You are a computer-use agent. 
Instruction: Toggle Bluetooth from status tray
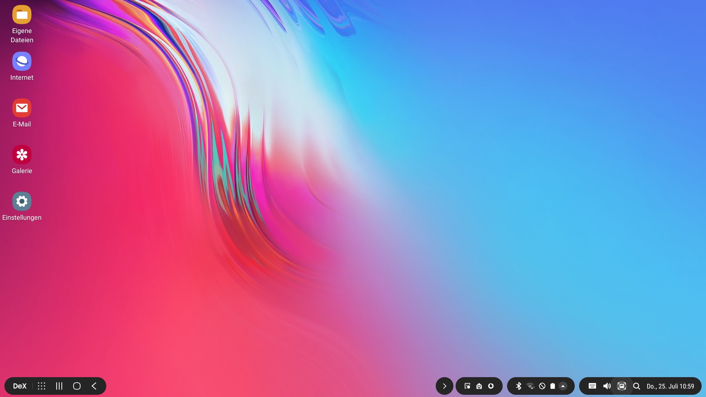[x=519, y=386]
